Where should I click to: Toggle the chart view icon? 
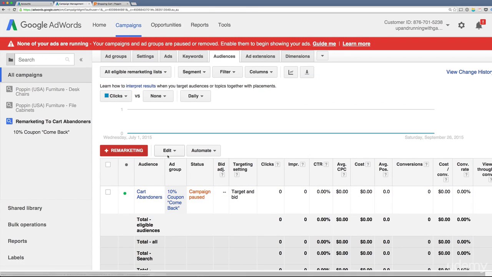(x=291, y=72)
